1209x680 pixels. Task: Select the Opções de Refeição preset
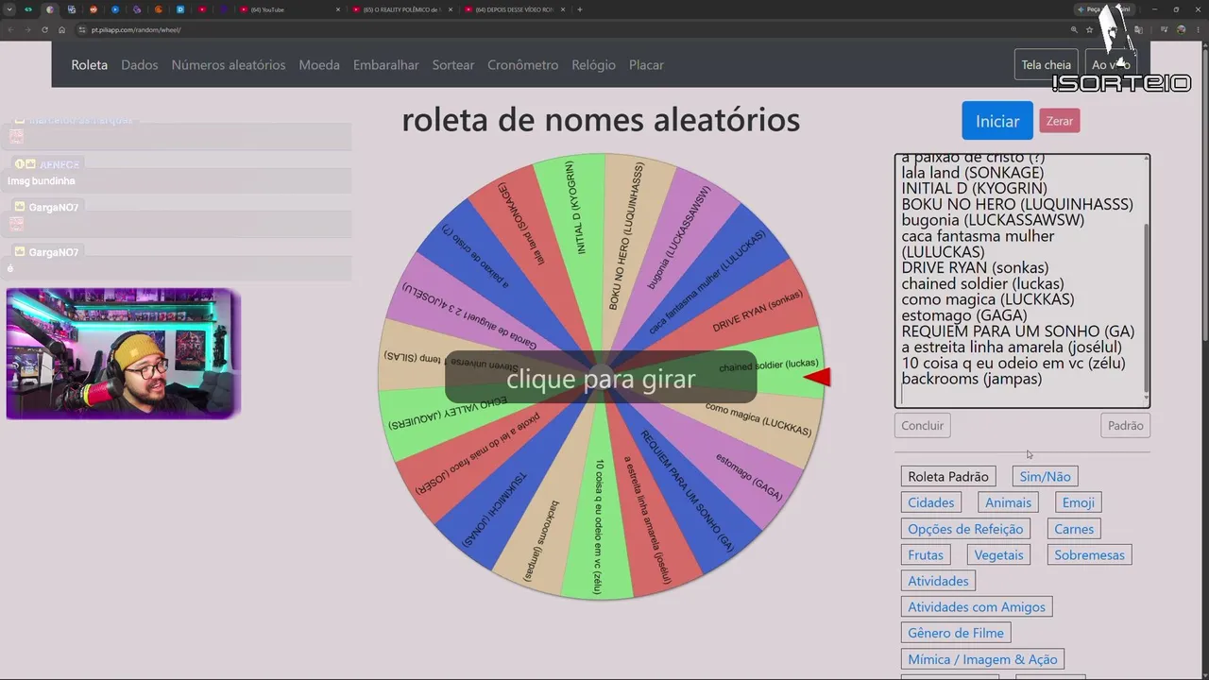[x=965, y=529]
